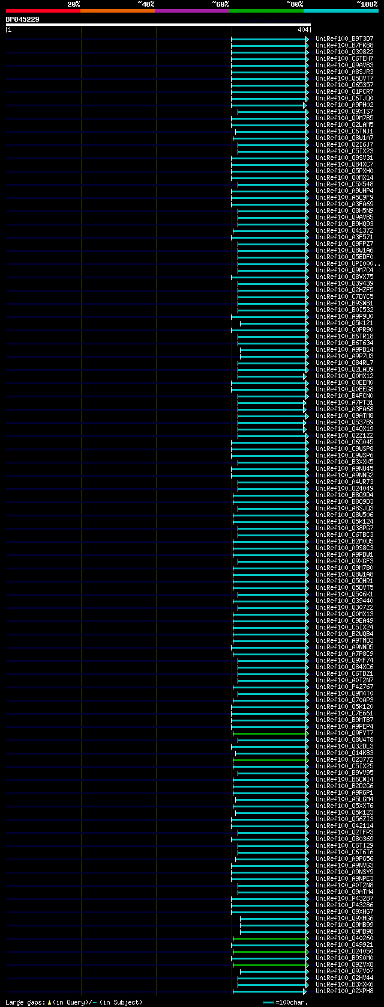This screenshot has height=1007, width=384.
Task: Select the UniRef100_B6T634 label
Action: (344, 343)
